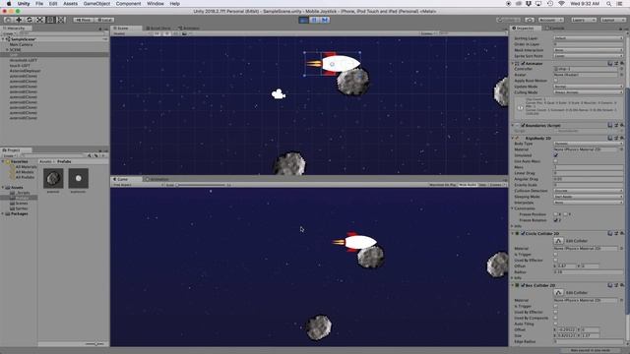
Task: Select the Rect tool in toolbar
Action: click(x=50, y=20)
